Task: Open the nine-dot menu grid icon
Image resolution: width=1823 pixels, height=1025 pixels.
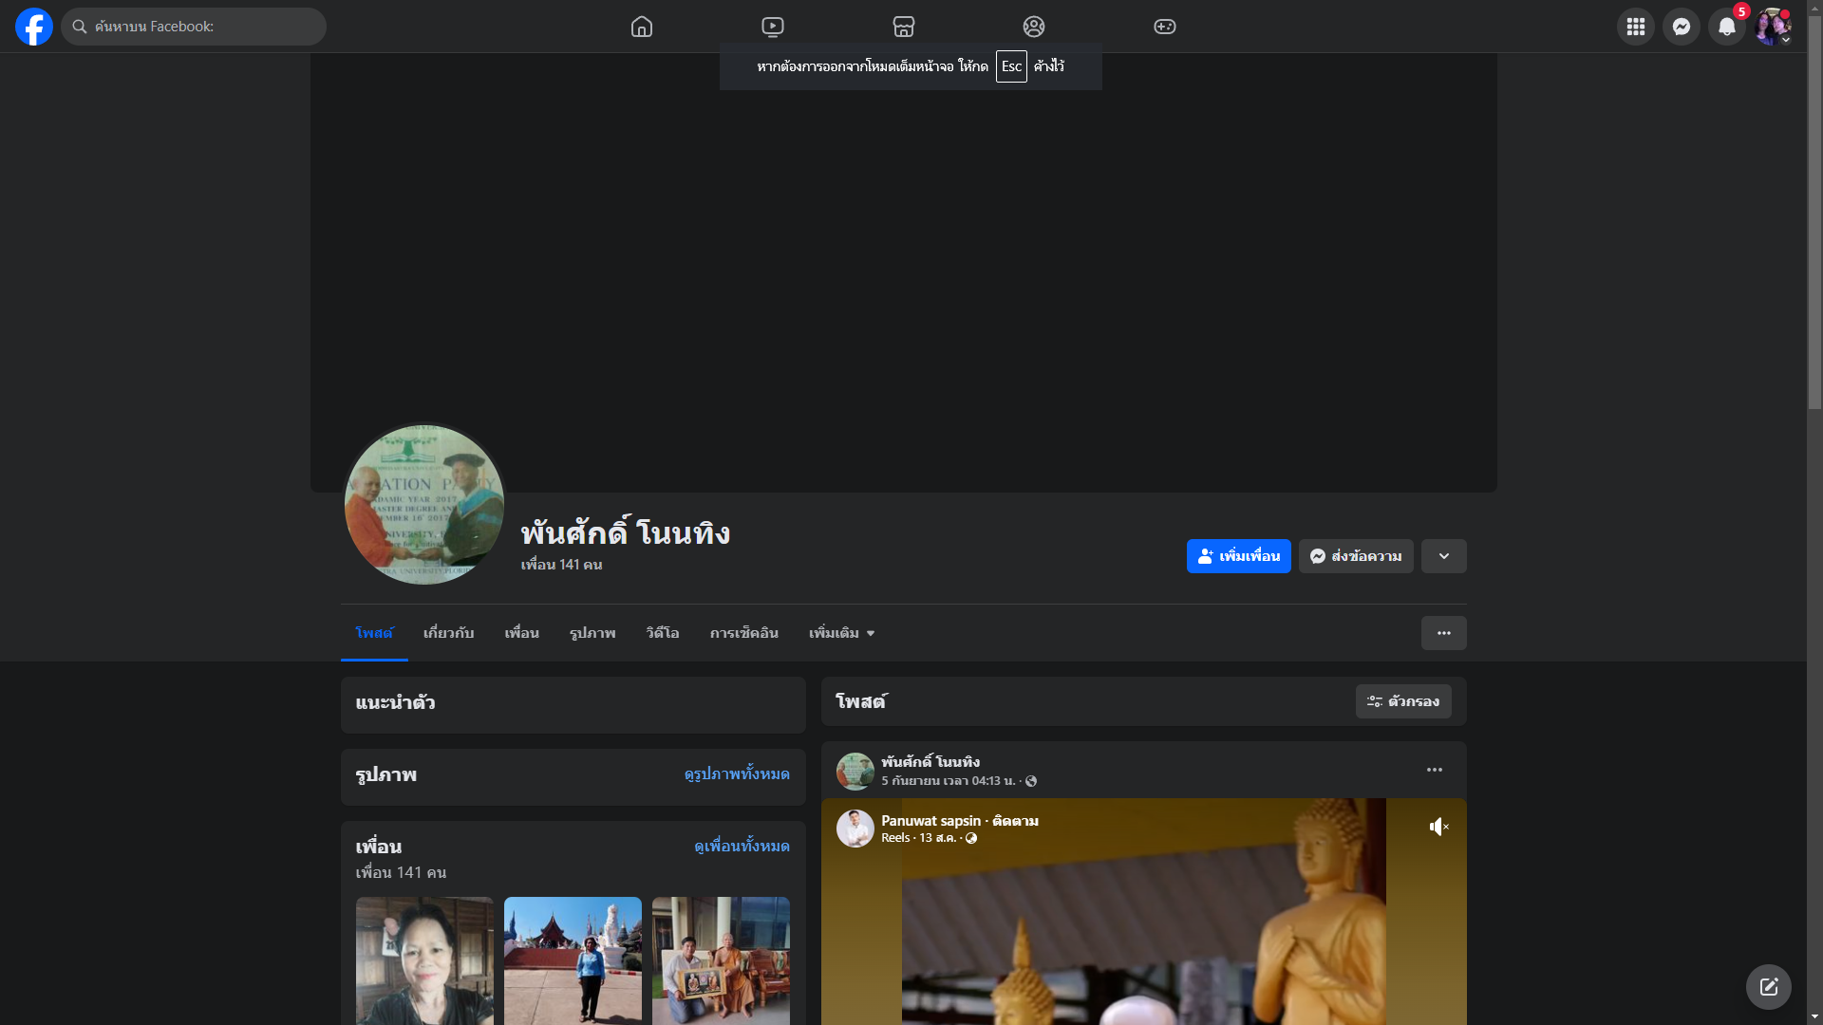Action: tap(1636, 27)
